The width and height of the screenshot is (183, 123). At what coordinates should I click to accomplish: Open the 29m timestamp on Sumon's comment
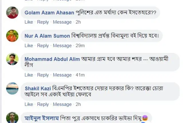pos(80,46)
